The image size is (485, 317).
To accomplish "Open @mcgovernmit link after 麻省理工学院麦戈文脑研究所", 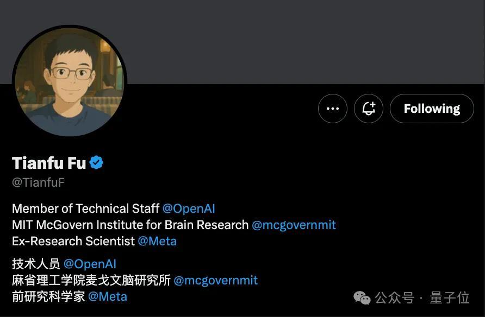I will [216, 281].
